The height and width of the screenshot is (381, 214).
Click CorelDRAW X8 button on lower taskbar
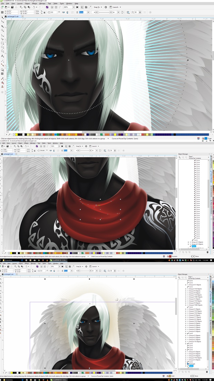tap(58, 380)
